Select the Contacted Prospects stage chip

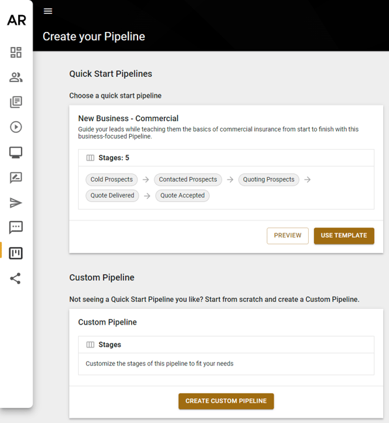[188, 179]
